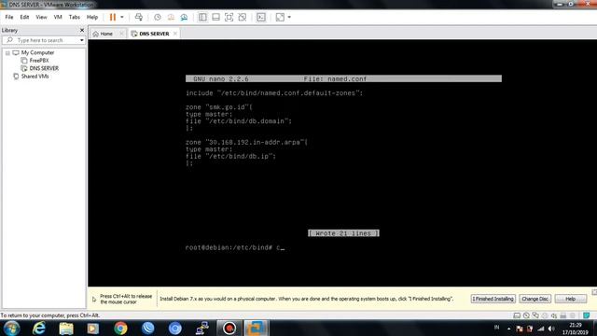Click the Unity mode toolbar icon

(x=243, y=17)
